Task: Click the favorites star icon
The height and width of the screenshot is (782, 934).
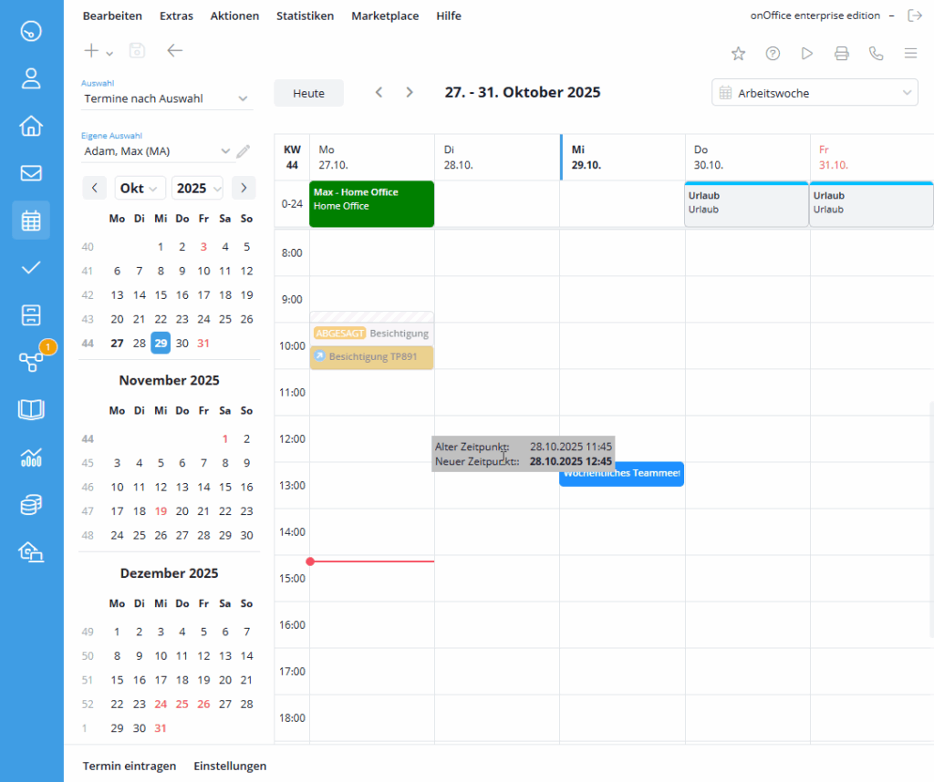Action: [738, 54]
